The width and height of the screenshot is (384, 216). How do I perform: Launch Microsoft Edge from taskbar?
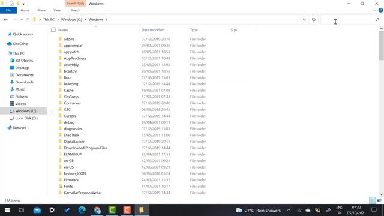click(82, 210)
